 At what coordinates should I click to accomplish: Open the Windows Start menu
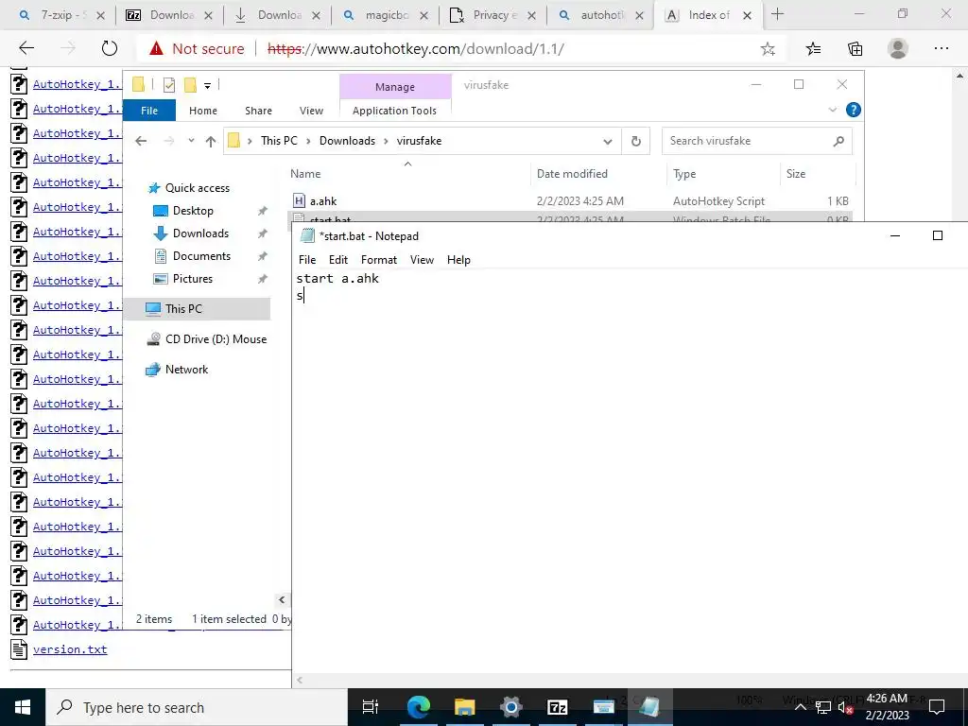(23, 707)
